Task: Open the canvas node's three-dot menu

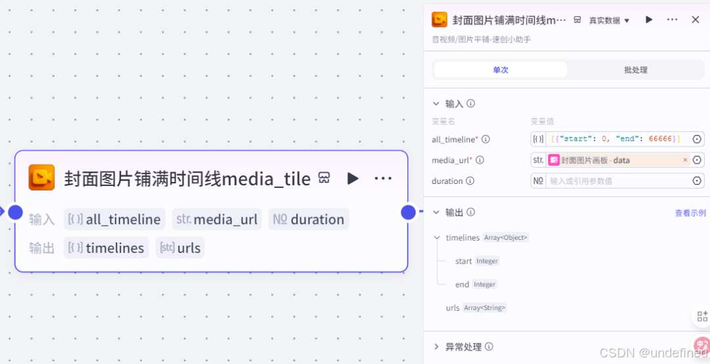Action: tap(383, 178)
